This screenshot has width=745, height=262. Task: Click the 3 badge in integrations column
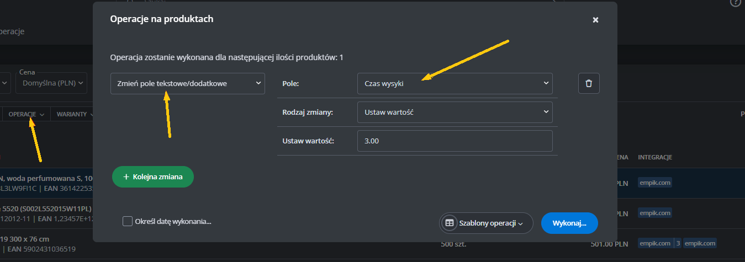[x=678, y=243]
